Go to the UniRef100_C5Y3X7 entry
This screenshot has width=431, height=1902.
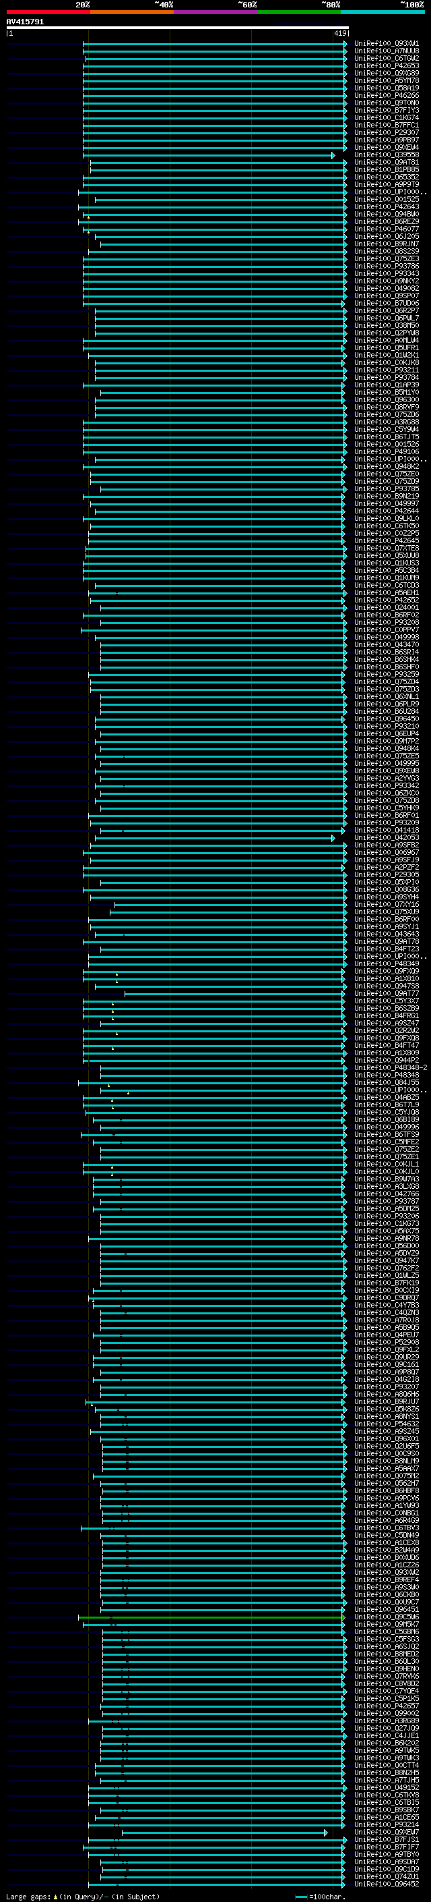[386, 1001]
